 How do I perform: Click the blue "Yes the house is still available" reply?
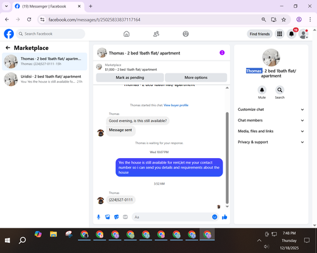pyautogui.click(x=169, y=168)
